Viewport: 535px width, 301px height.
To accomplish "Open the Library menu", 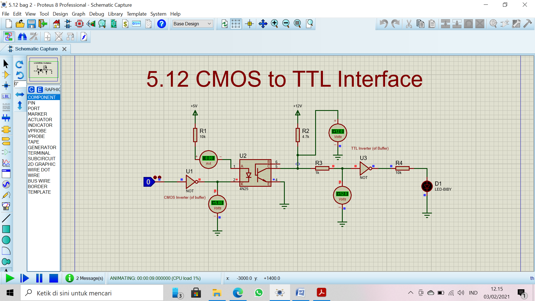I will 115,14.
